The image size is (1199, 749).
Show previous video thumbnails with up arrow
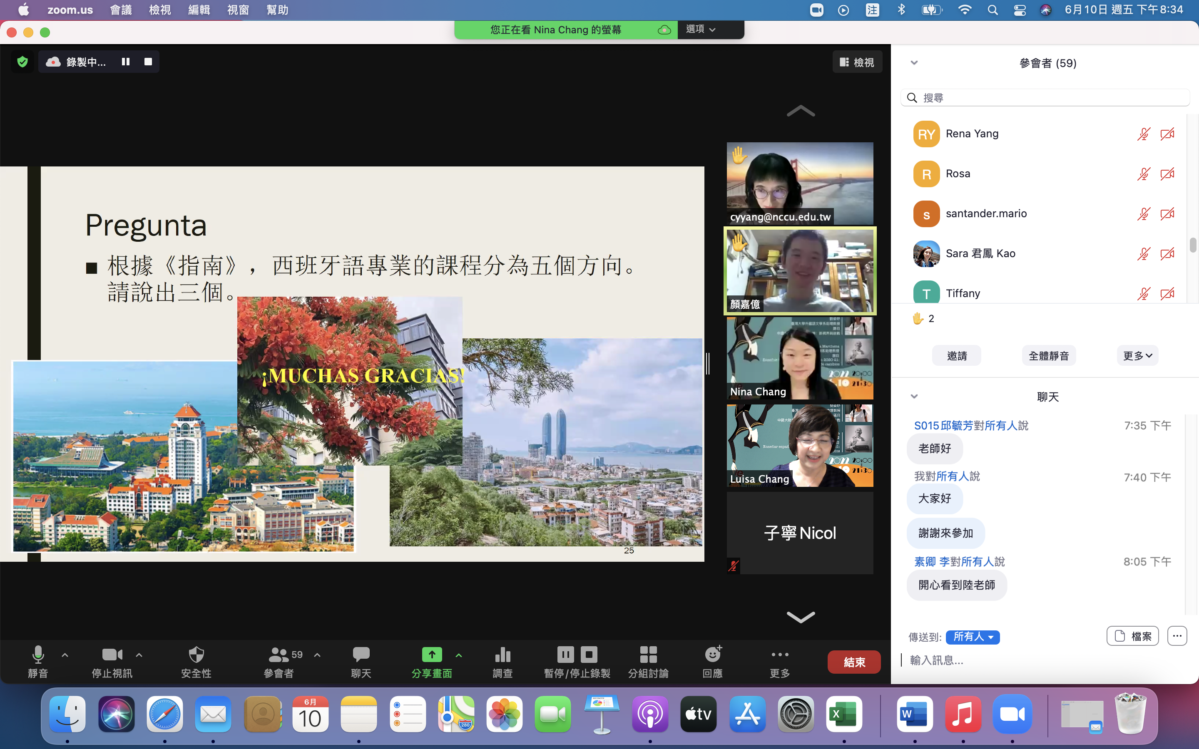point(801,111)
